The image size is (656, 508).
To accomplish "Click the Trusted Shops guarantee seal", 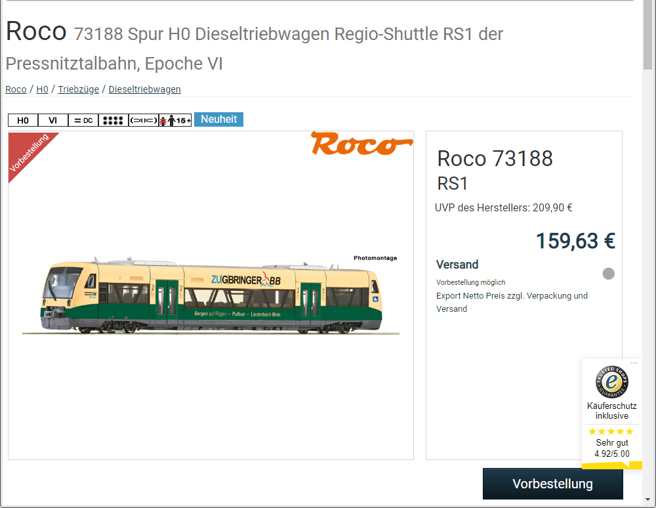I will (x=611, y=381).
